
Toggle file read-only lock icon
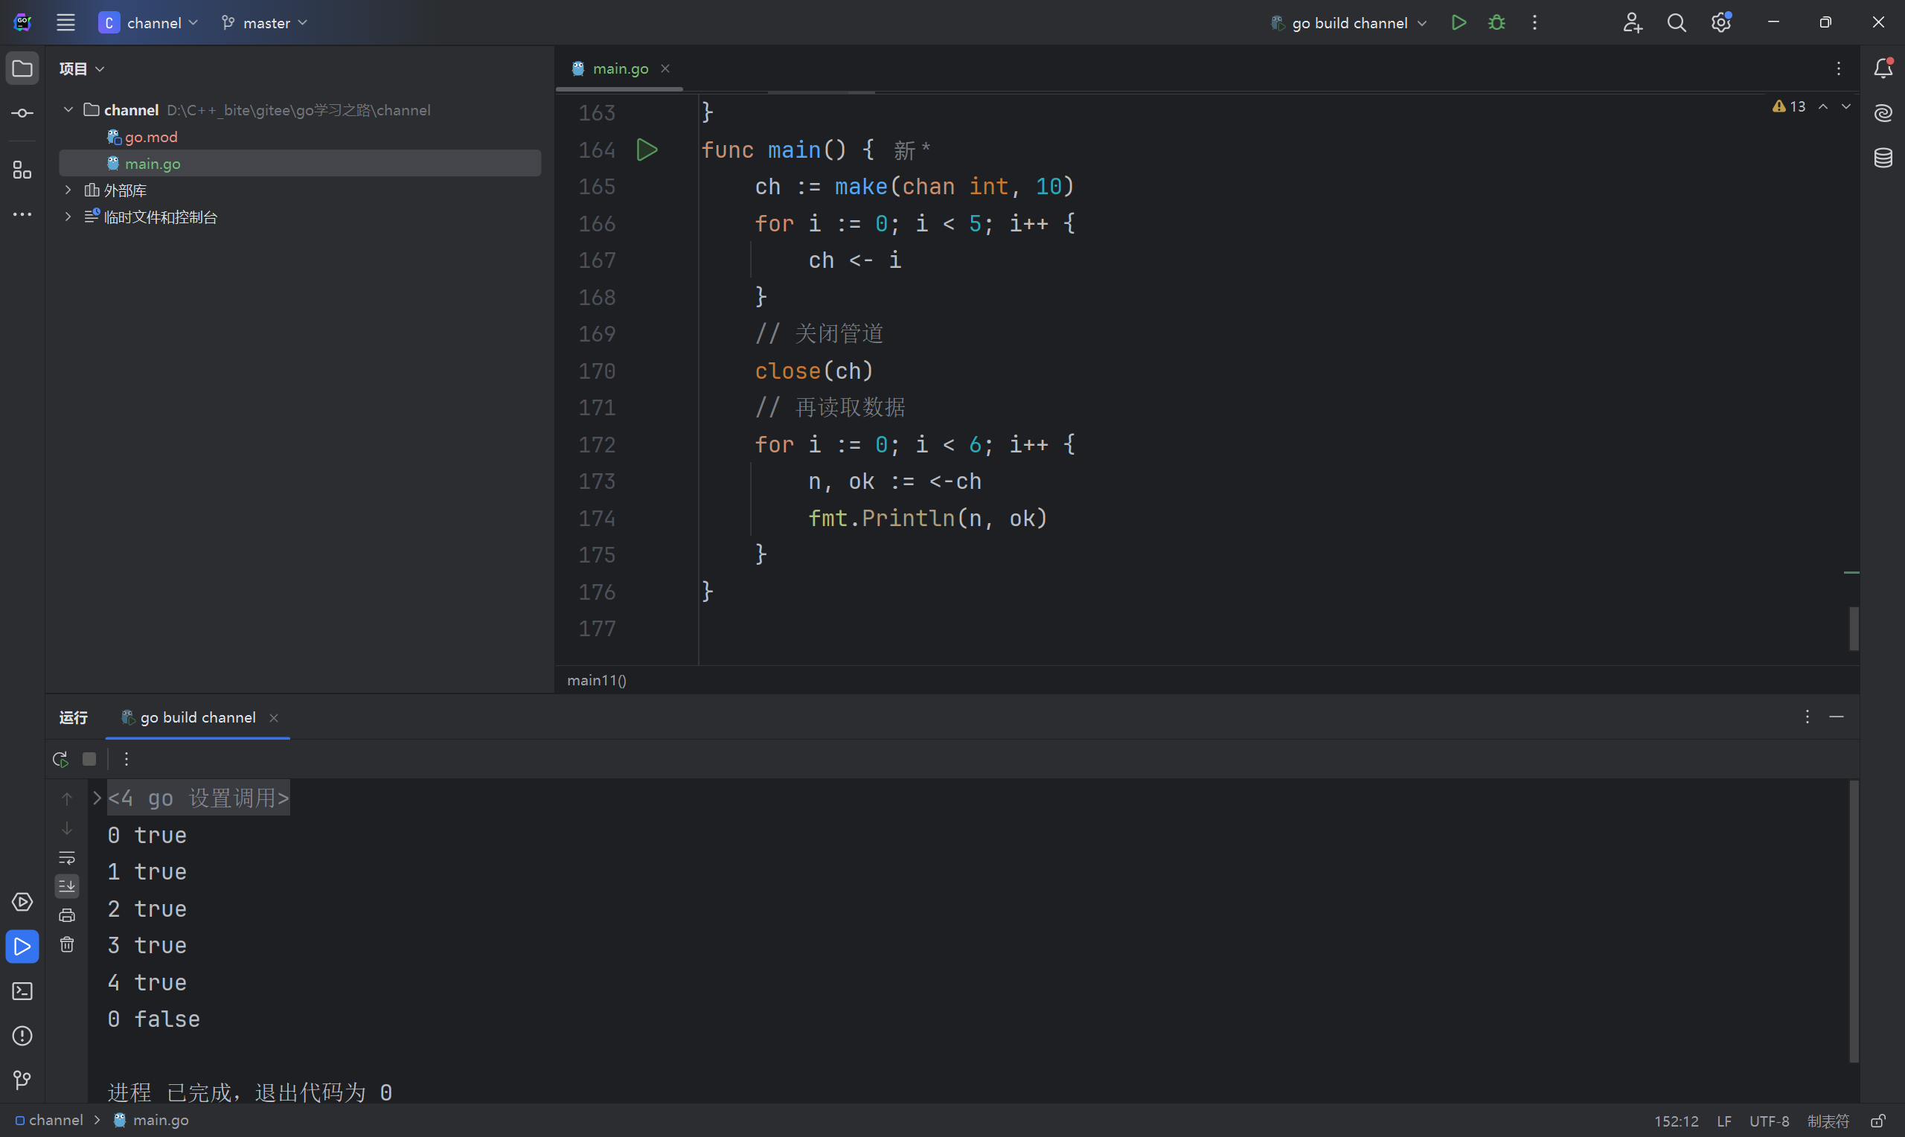(1877, 1121)
